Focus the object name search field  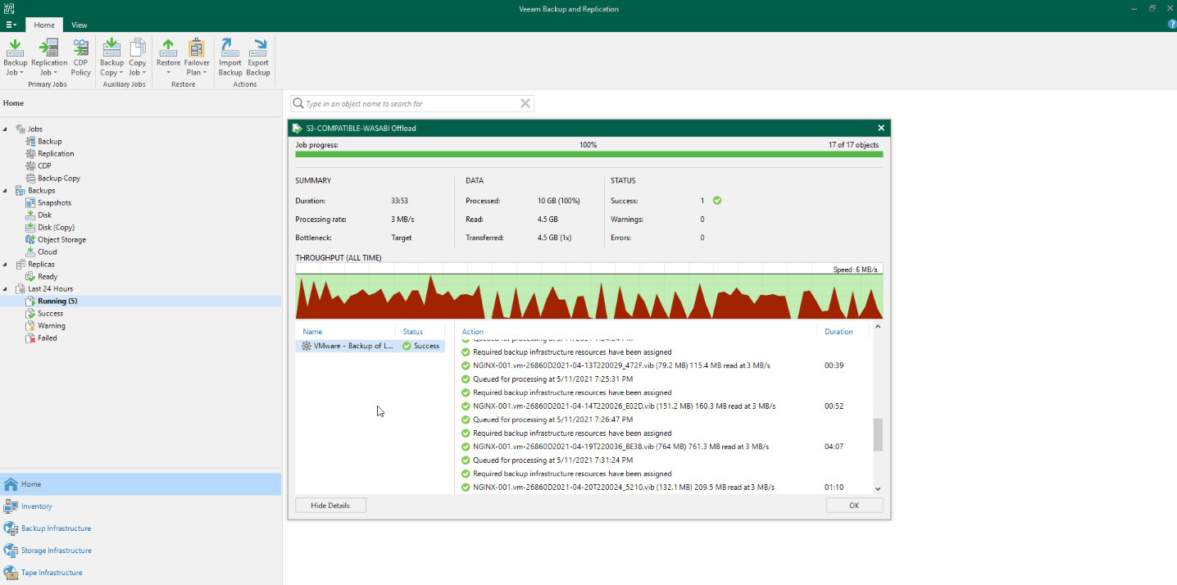click(411, 103)
